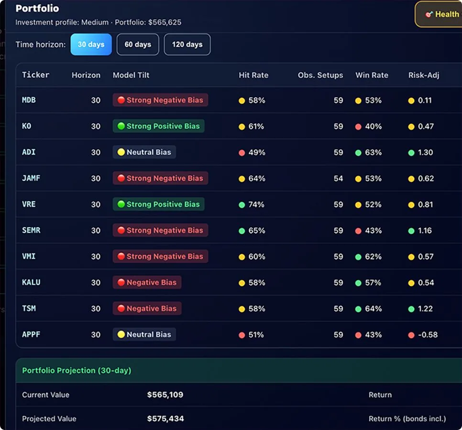This screenshot has width=462, height=430.
Task: Click APPF's Neutral Bias badge
Action: (144, 334)
